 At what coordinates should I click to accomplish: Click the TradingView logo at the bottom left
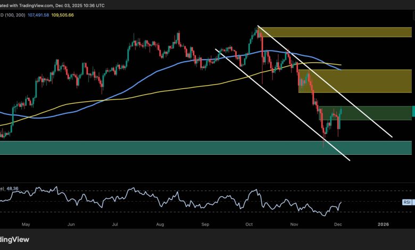[14, 239]
